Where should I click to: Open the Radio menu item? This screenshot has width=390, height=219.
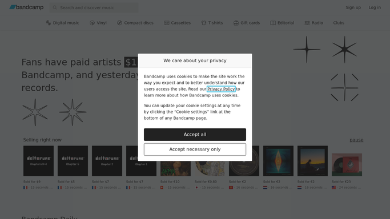(314, 23)
